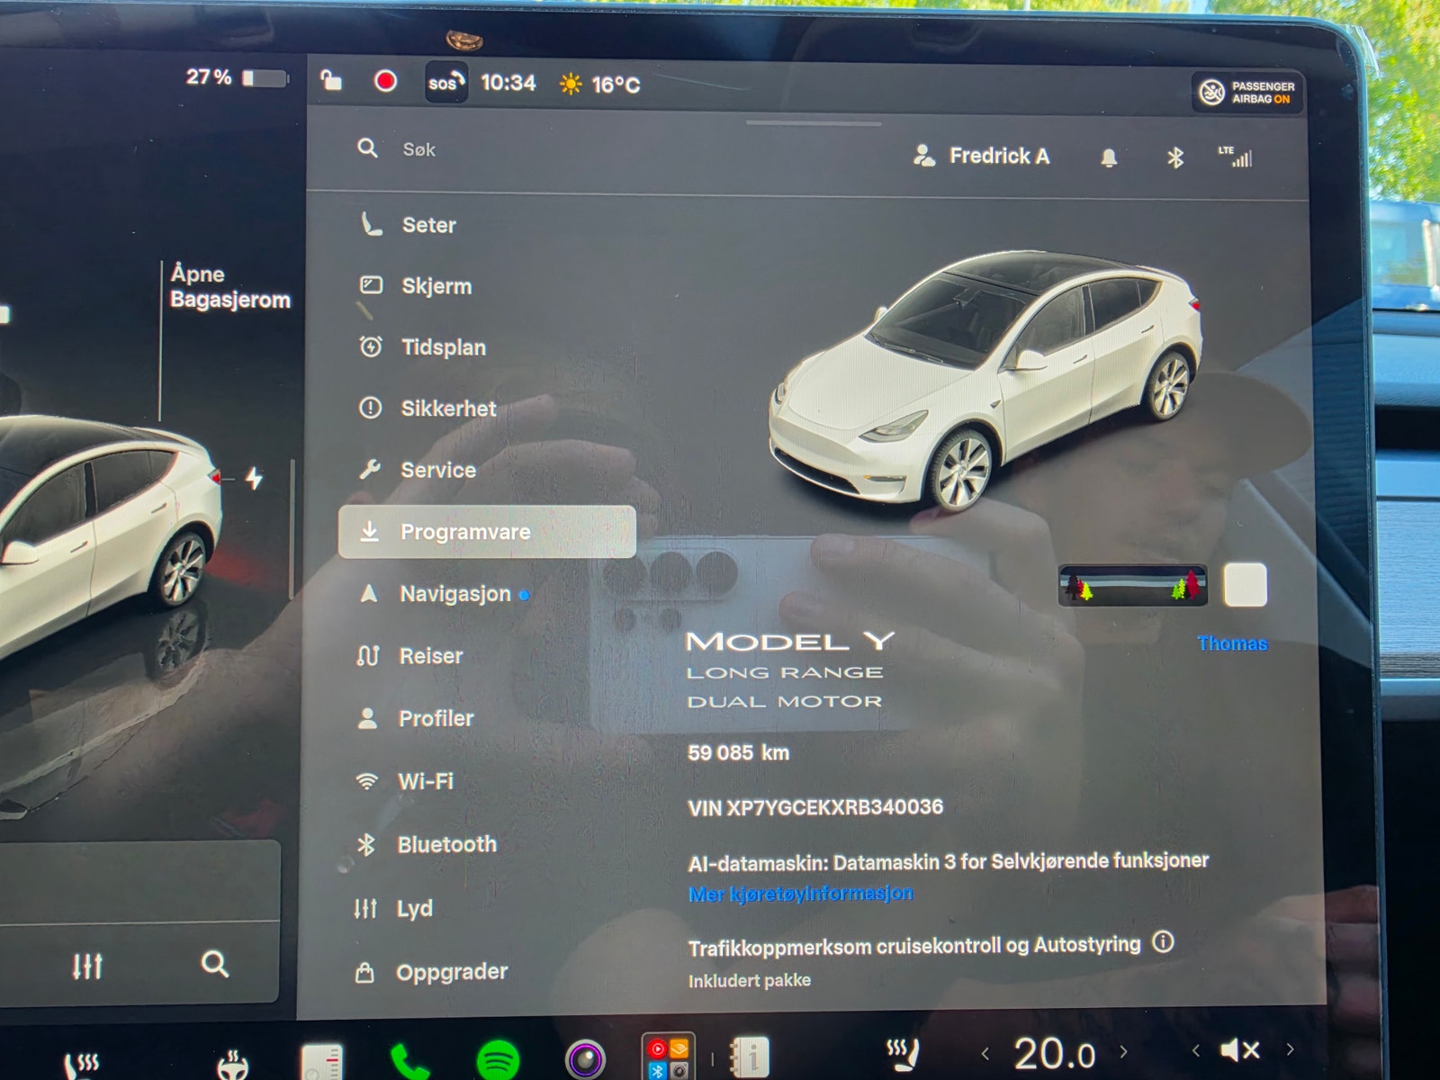The image size is (1440, 1080).
Task: Open Profiler settings
Action: click(x=415, y=718)
